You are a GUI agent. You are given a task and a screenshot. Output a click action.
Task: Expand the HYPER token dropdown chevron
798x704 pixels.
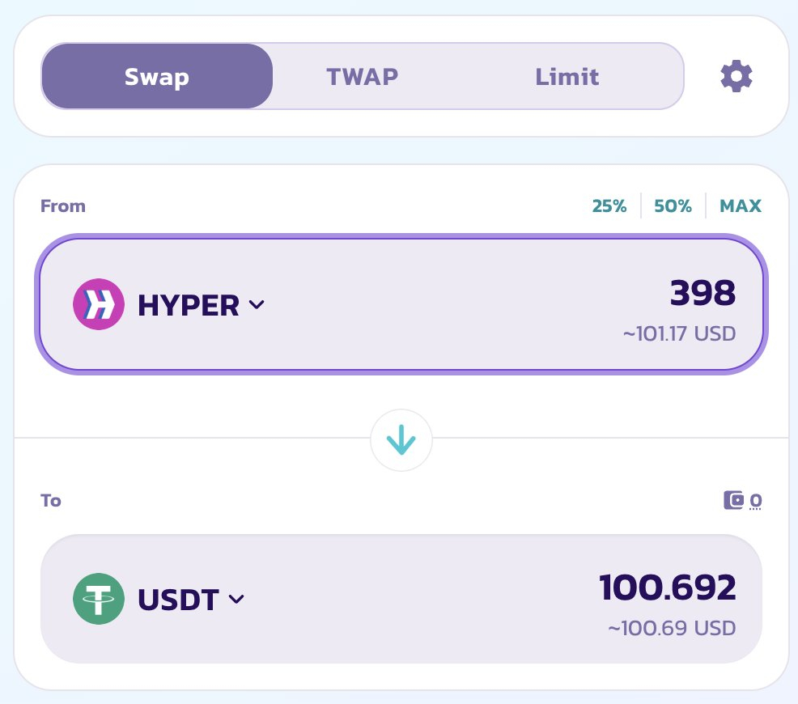(257, 305)
